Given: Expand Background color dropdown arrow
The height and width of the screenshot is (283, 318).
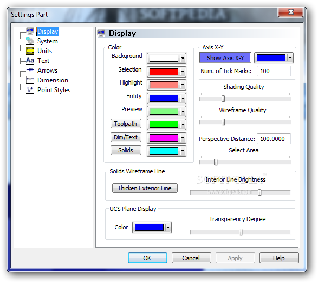Looking at the screenshot, I should (x=183, y=59).
